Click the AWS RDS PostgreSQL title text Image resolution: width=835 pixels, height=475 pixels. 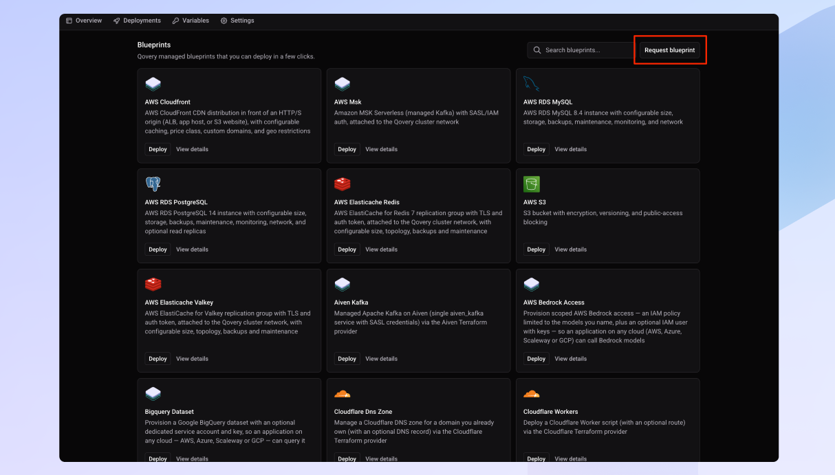coord(176,203)
